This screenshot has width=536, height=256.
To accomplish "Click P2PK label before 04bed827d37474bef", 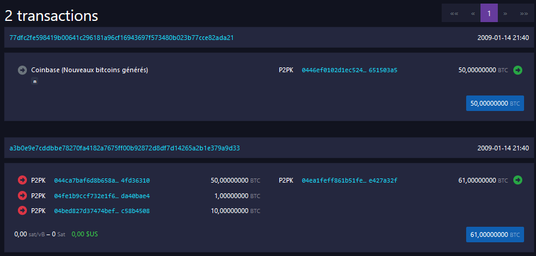I will click(x=38, y=211).
